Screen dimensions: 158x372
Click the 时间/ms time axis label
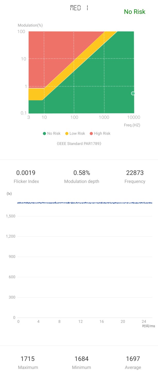point(148,326)
